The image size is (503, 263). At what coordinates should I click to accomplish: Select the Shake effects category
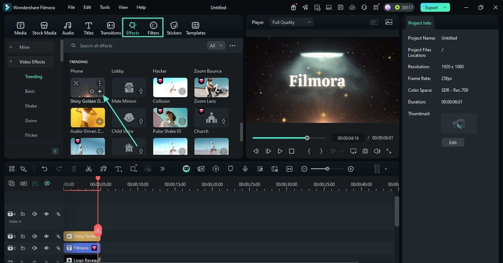pos(31,106)
